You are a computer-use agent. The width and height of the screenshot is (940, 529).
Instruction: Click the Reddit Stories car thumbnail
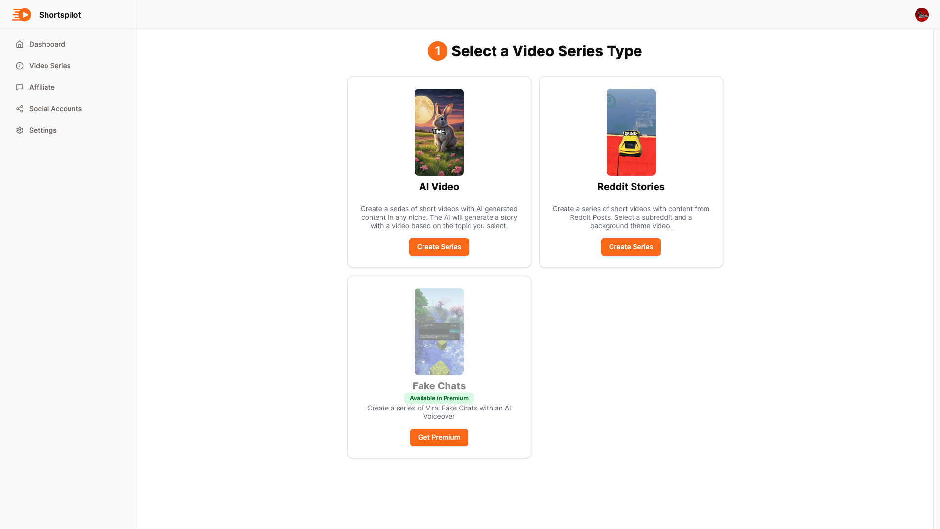(x=631, y=132)
